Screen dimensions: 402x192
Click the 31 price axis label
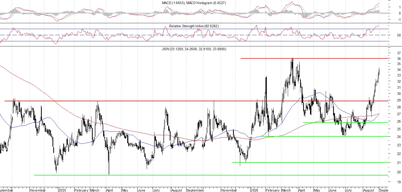(399, 87)
